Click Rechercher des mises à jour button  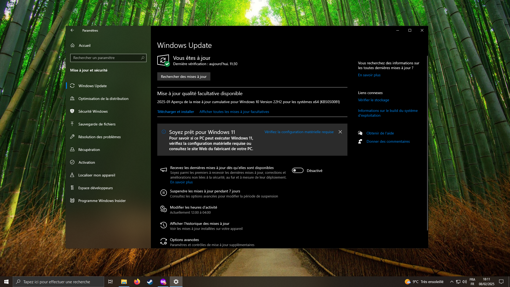tap(184, 77)
